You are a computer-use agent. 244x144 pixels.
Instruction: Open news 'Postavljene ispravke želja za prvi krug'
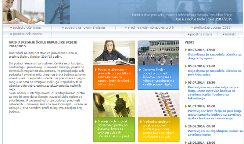point(214,93)
